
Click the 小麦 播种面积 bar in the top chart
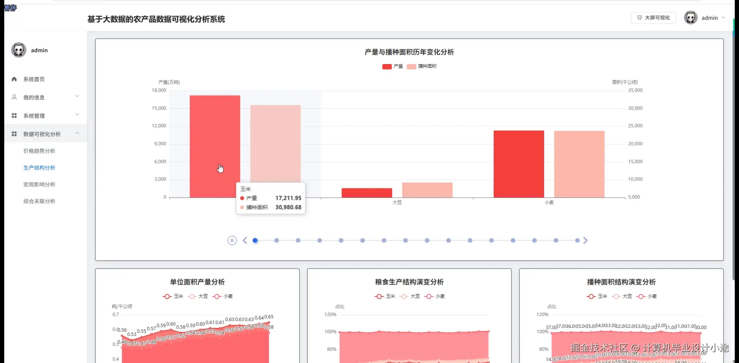(x=579, y=164)
